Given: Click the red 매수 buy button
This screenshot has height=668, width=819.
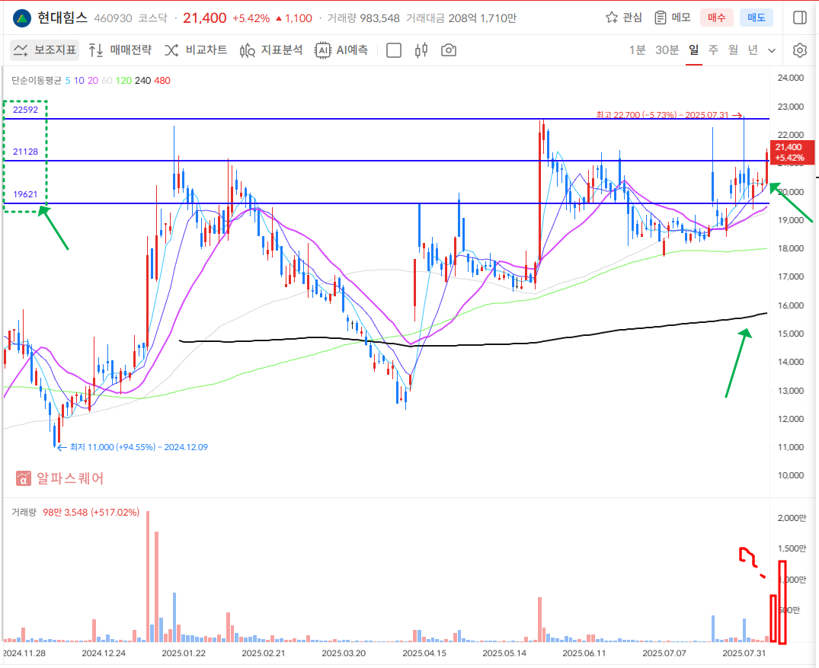Looking at the screenshot, I should click(x=716, y=18).
